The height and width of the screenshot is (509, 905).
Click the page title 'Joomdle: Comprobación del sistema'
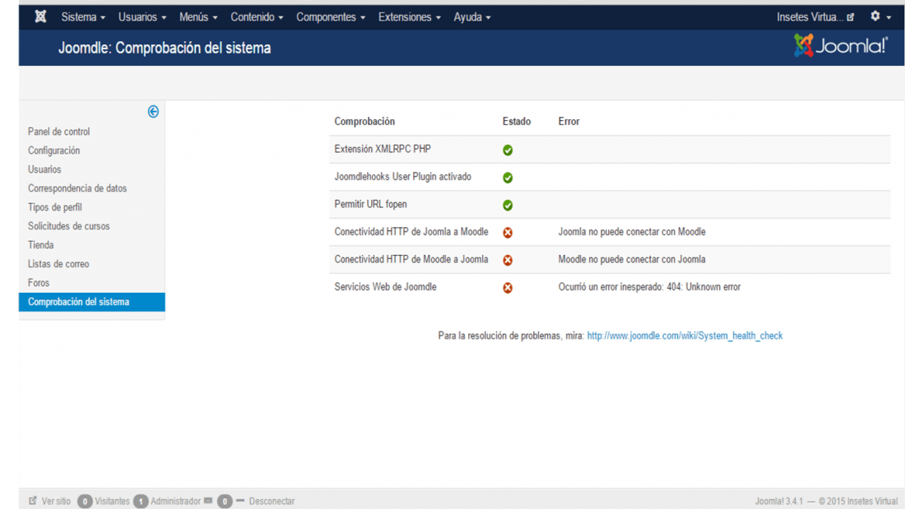point(165,48)
